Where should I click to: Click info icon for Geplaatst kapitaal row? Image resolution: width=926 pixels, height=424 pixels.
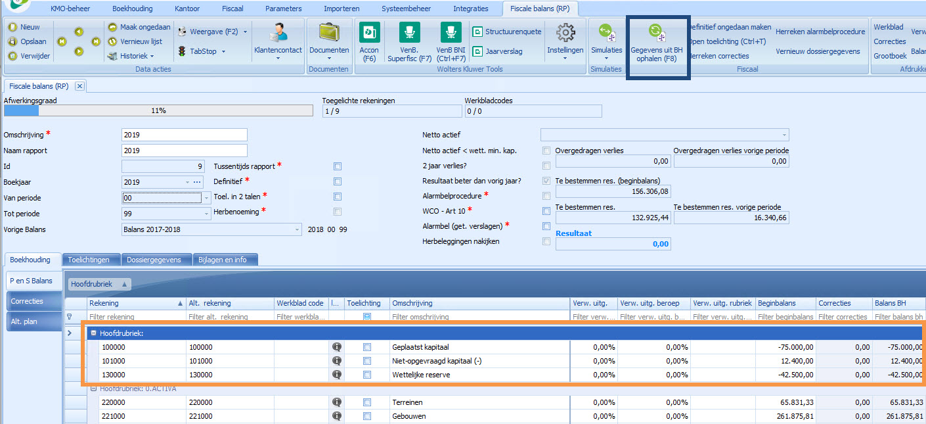[x=337, y=347]
